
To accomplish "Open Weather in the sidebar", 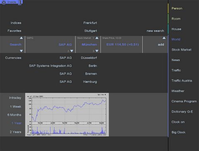I will coord(178,91).
